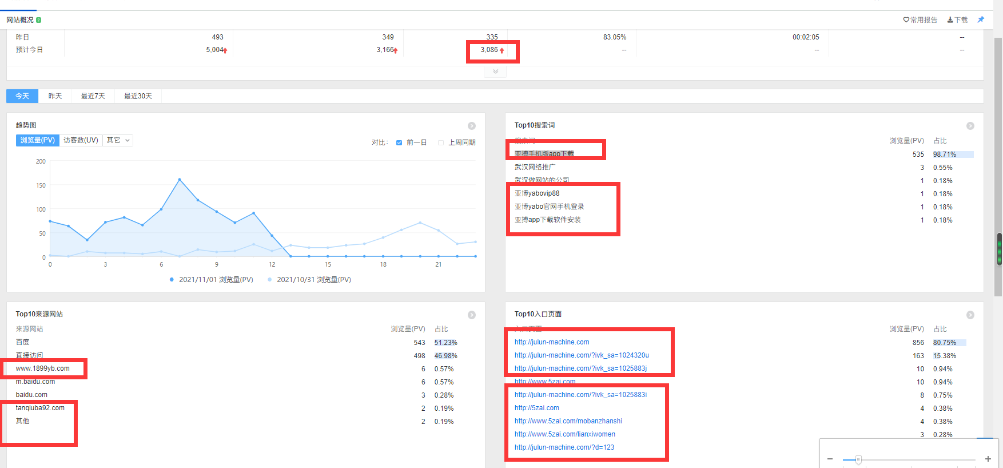This screenshot has width=1003, height=468.
Task: Expand summary table with double-chevron
Action: click(x=495, y=72)
